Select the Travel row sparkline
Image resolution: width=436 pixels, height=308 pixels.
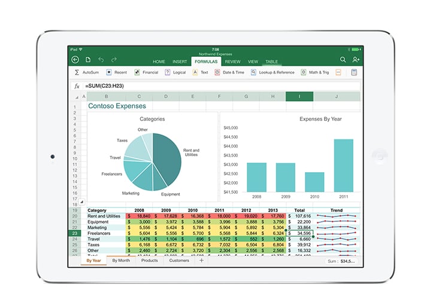pyautogui.click(x=337, y=239)
